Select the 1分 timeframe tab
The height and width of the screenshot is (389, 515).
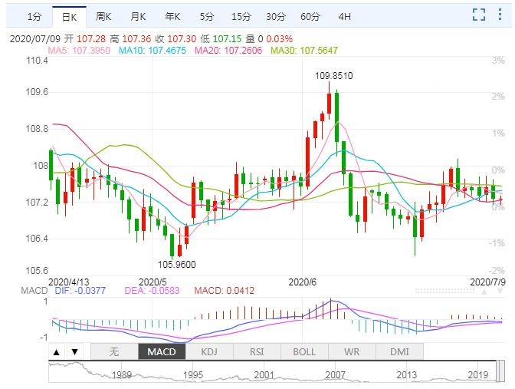(34, 16)
